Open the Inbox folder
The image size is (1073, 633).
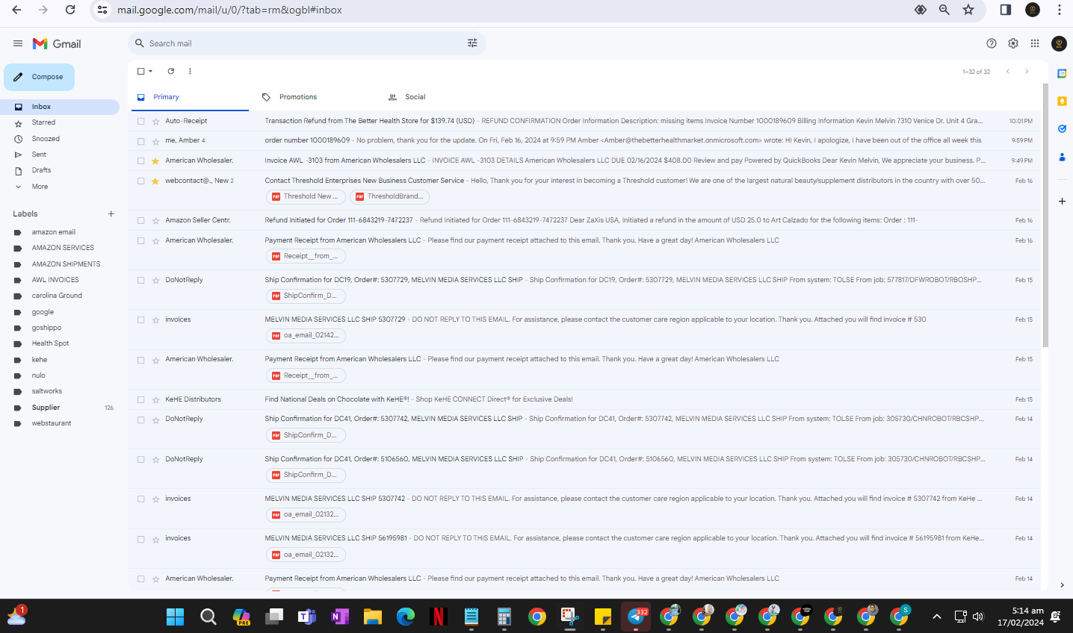tap(60, 107)
